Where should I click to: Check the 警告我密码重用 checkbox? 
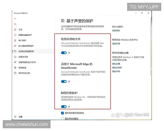pyautogui.click(x=62, y=118)
